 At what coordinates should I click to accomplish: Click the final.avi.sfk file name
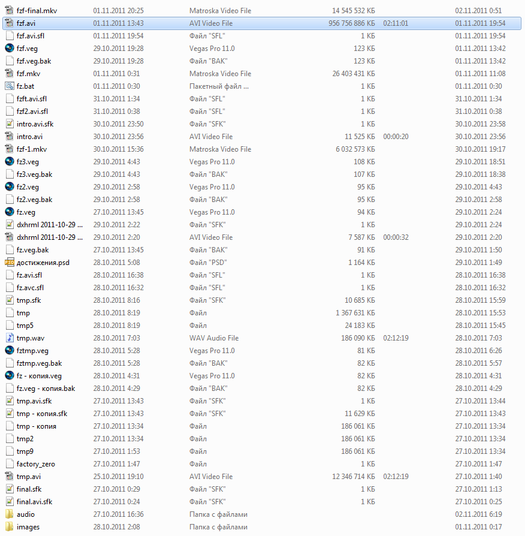[35, 501]
